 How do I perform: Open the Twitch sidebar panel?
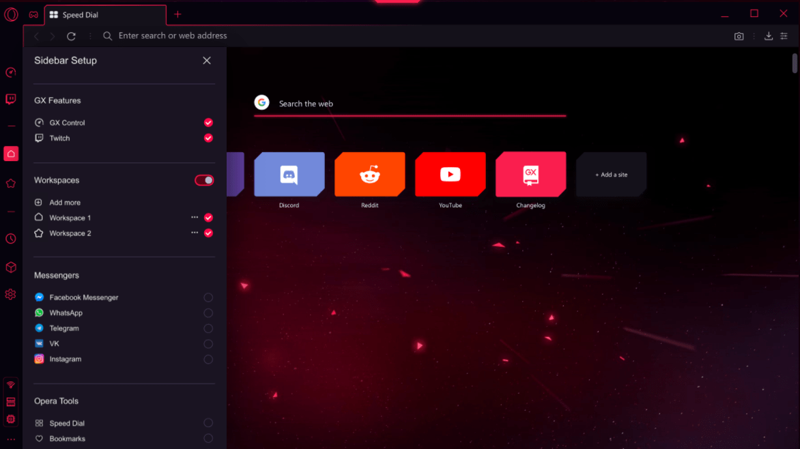11,100
